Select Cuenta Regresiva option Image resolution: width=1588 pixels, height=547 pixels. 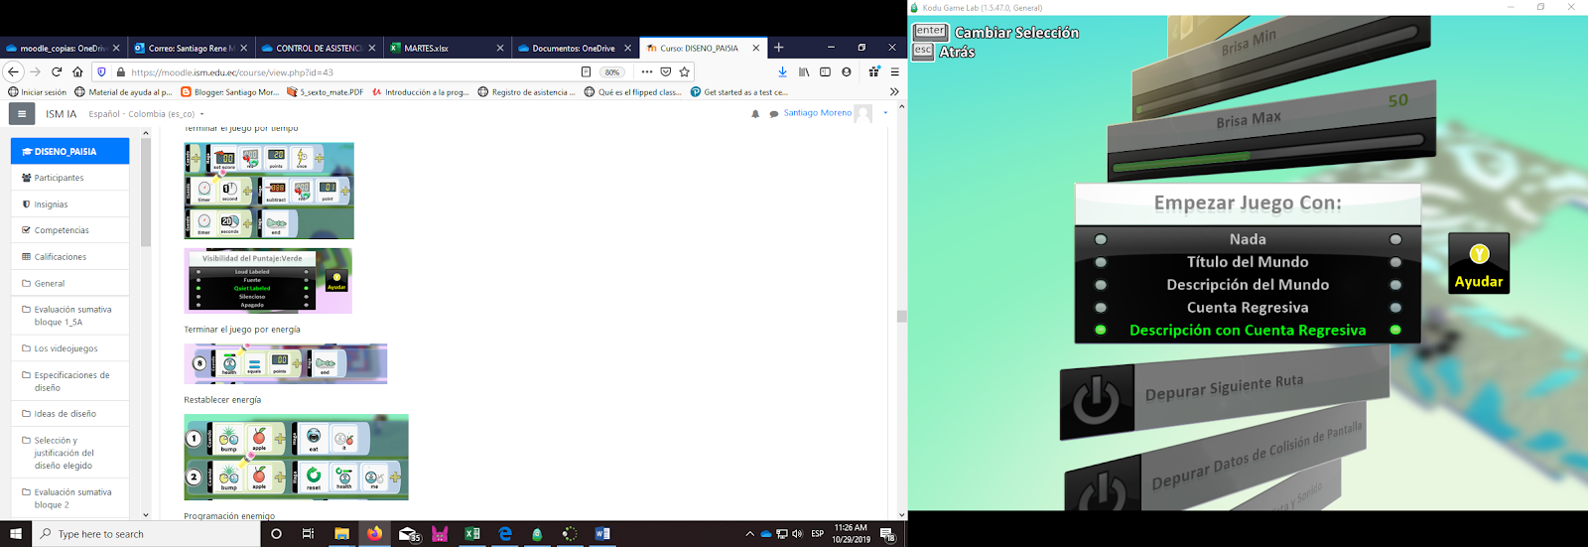(x=1248, y=308)
